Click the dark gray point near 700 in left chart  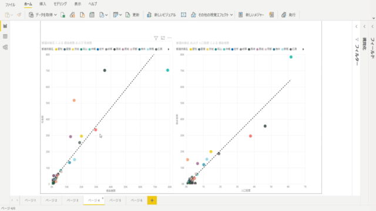click(105, 70)
